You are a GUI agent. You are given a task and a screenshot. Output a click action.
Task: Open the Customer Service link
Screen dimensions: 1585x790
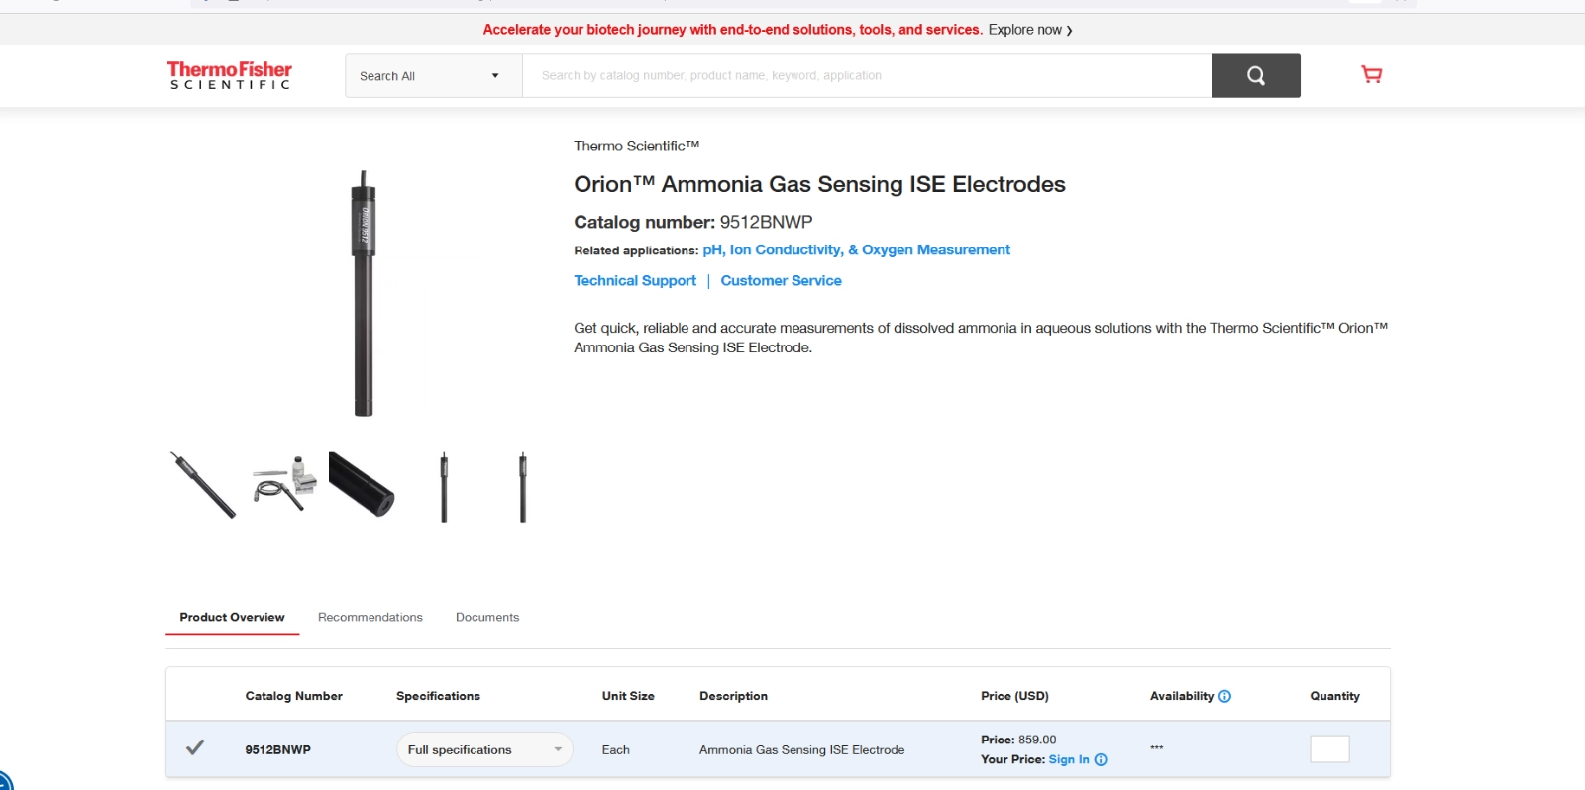(781, 281)
